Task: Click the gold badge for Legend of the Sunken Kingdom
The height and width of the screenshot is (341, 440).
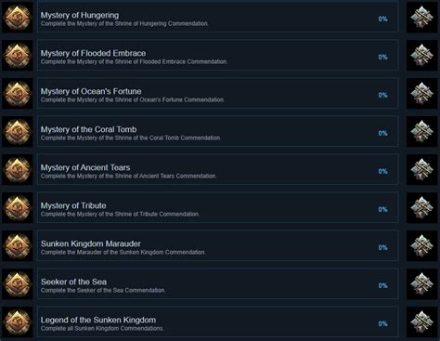Action: coord(18,321)
